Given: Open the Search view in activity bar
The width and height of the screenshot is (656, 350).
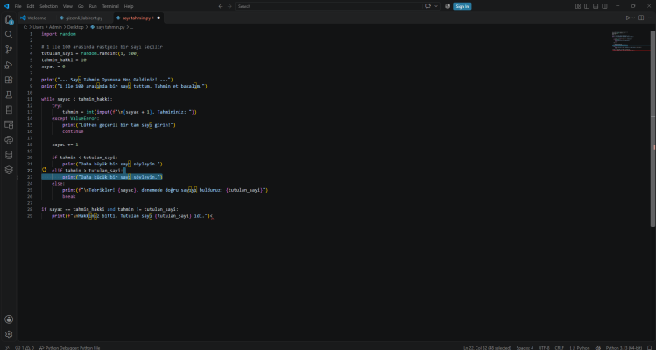Looking at the screenshot, I should (9, 34).
